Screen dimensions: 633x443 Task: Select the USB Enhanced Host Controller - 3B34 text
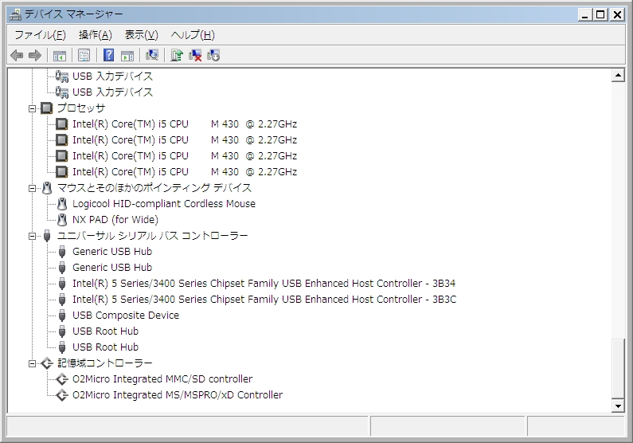(264, 284)
